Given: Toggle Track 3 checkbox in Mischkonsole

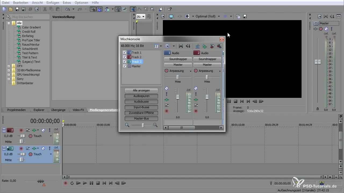Looking at the screenshot, I should 124,62.
